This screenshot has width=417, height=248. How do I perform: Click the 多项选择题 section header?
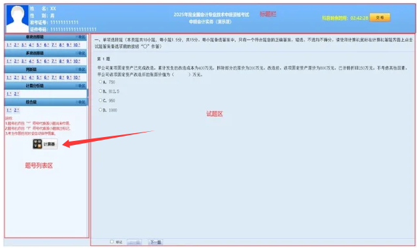pos(46,54)
